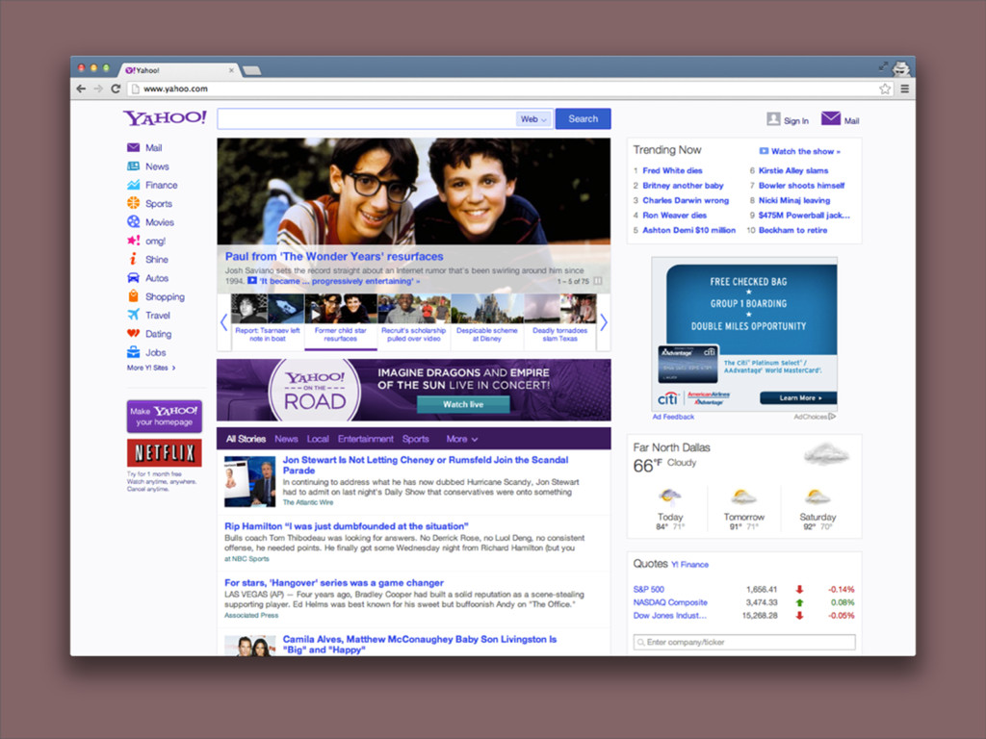Click the browser forward arrow

tap(98, 89)
